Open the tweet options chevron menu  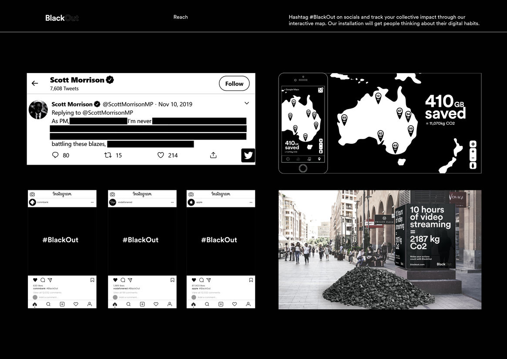[247, 103]
